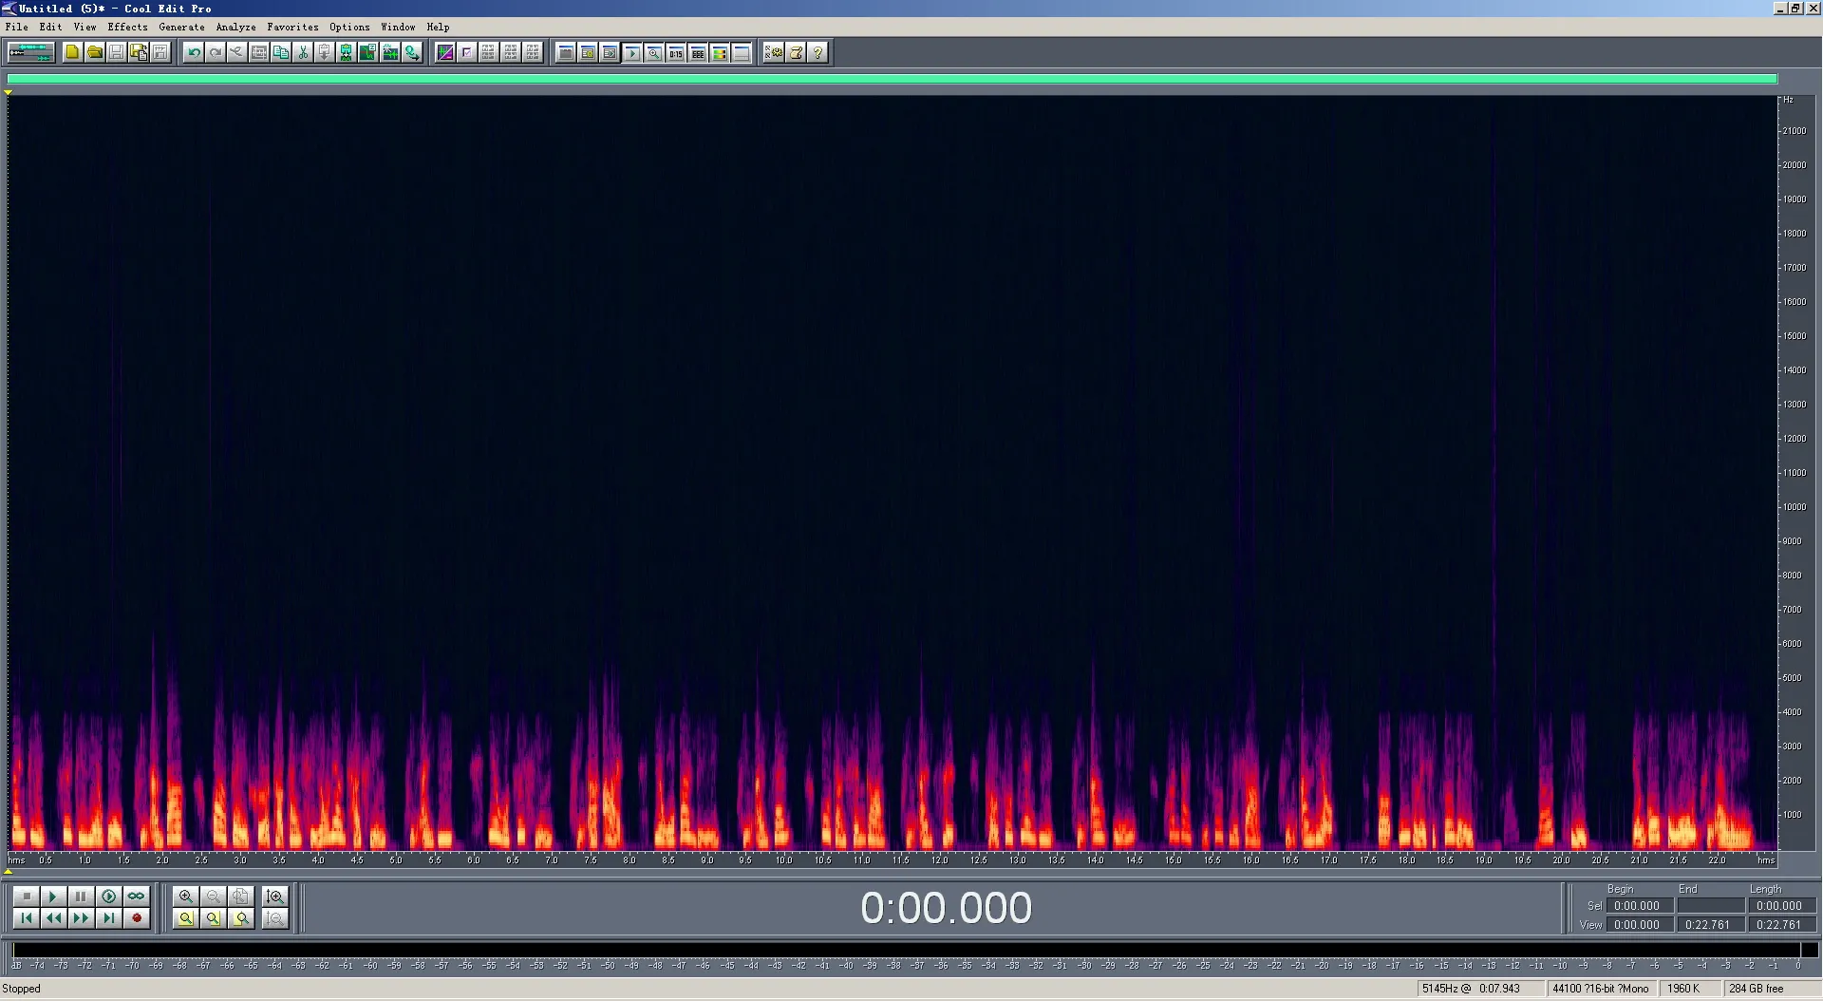Screen dimensions: 1823x1001
Task: Open the Settings gear icon
Action: point(774,52)
